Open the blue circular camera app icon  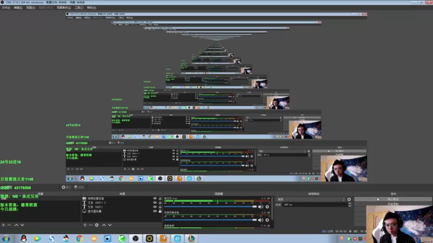(107, 239)
